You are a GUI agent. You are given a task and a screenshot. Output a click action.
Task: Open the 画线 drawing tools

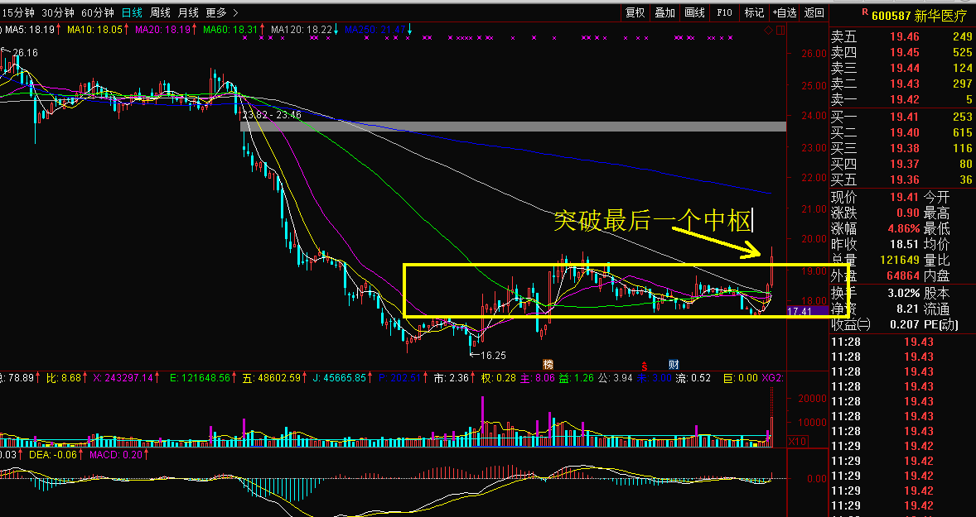[694, 12]
